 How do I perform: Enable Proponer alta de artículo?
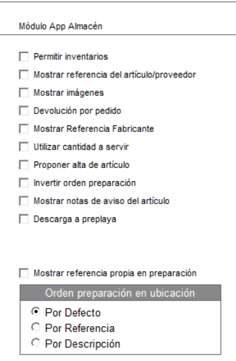coord(24,165)
